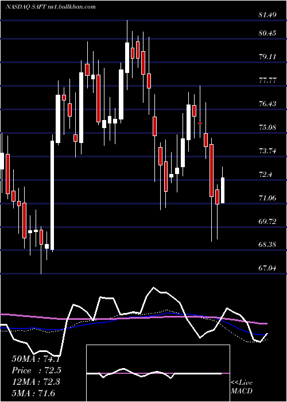The image size is (287, 402).
Task: Click the 68.38 price axis label
Action: click(x=268, y=245)
